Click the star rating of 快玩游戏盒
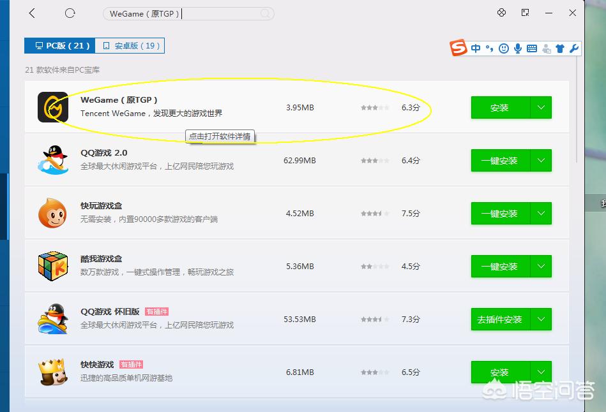606x412 pixels. [x=375, y=214]
